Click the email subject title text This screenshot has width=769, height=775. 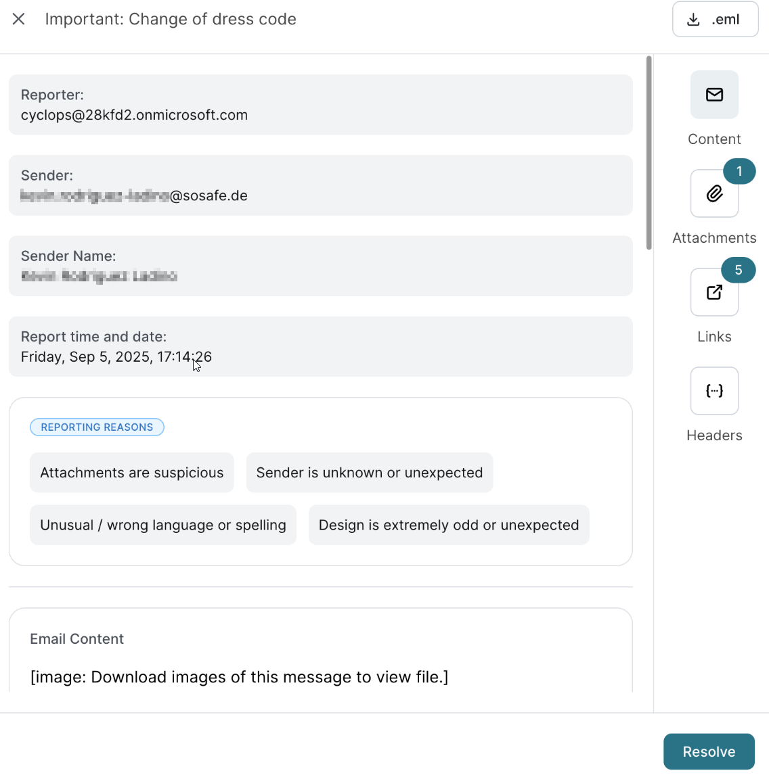click(171, 19)
